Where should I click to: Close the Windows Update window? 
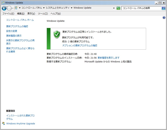coord(164,3)
